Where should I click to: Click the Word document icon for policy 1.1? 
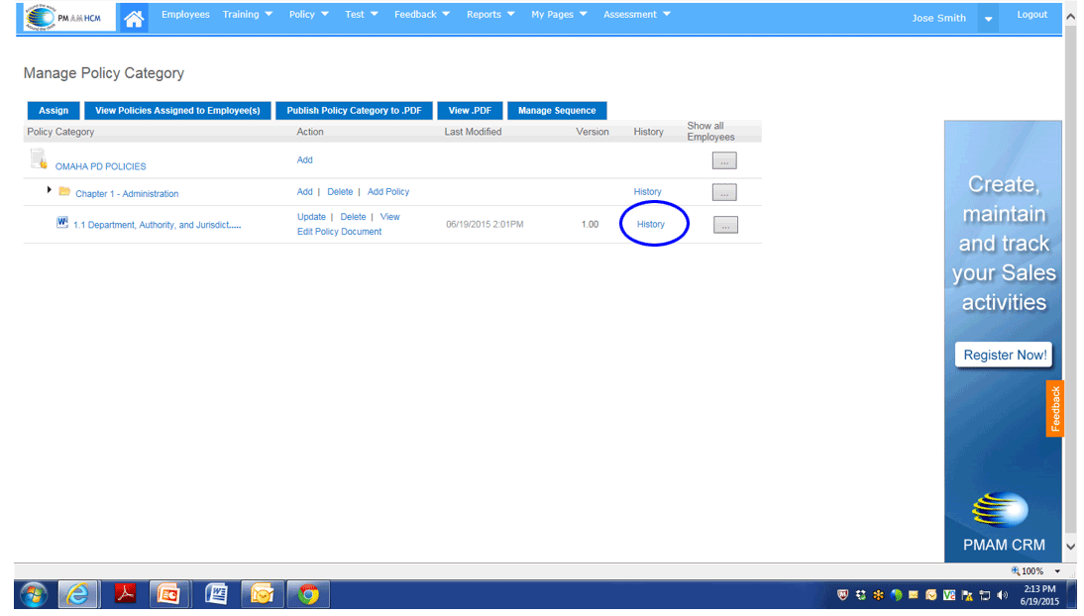[x=62, y=223]
